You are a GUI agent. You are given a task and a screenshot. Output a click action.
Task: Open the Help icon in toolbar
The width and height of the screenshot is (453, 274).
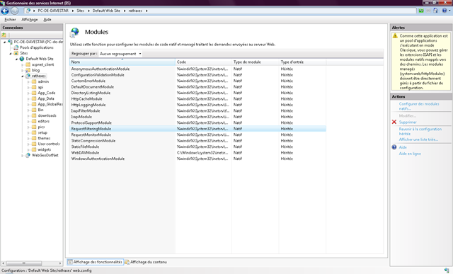[x=445, y=11]
